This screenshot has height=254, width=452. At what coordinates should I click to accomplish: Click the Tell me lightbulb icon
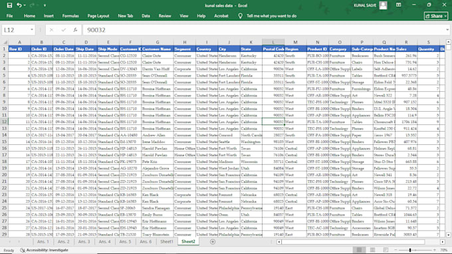240,16
